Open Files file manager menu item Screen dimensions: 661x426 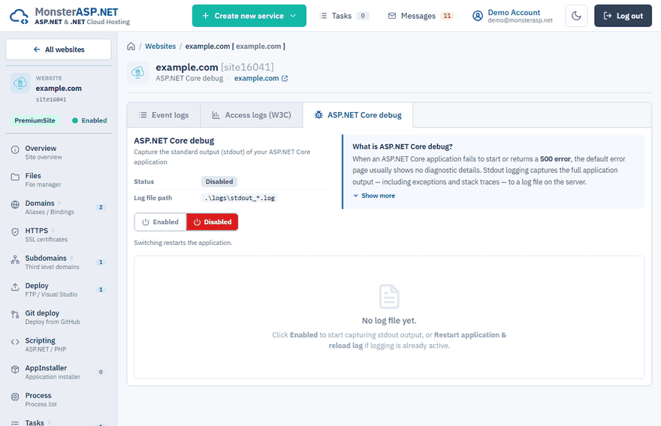(59, 180)
